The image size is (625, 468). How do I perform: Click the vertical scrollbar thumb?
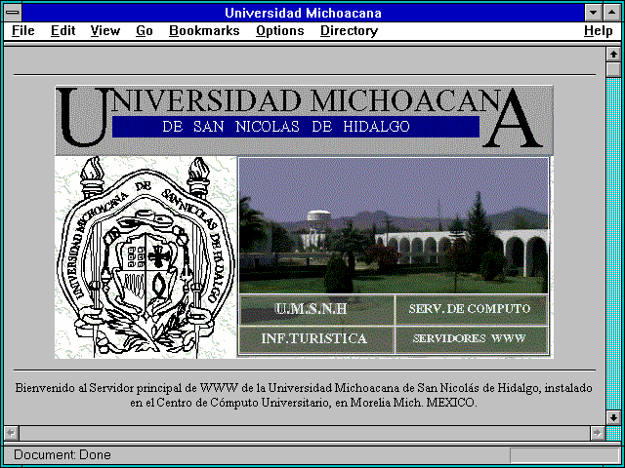pyautogui.click(x=613, y=69)
